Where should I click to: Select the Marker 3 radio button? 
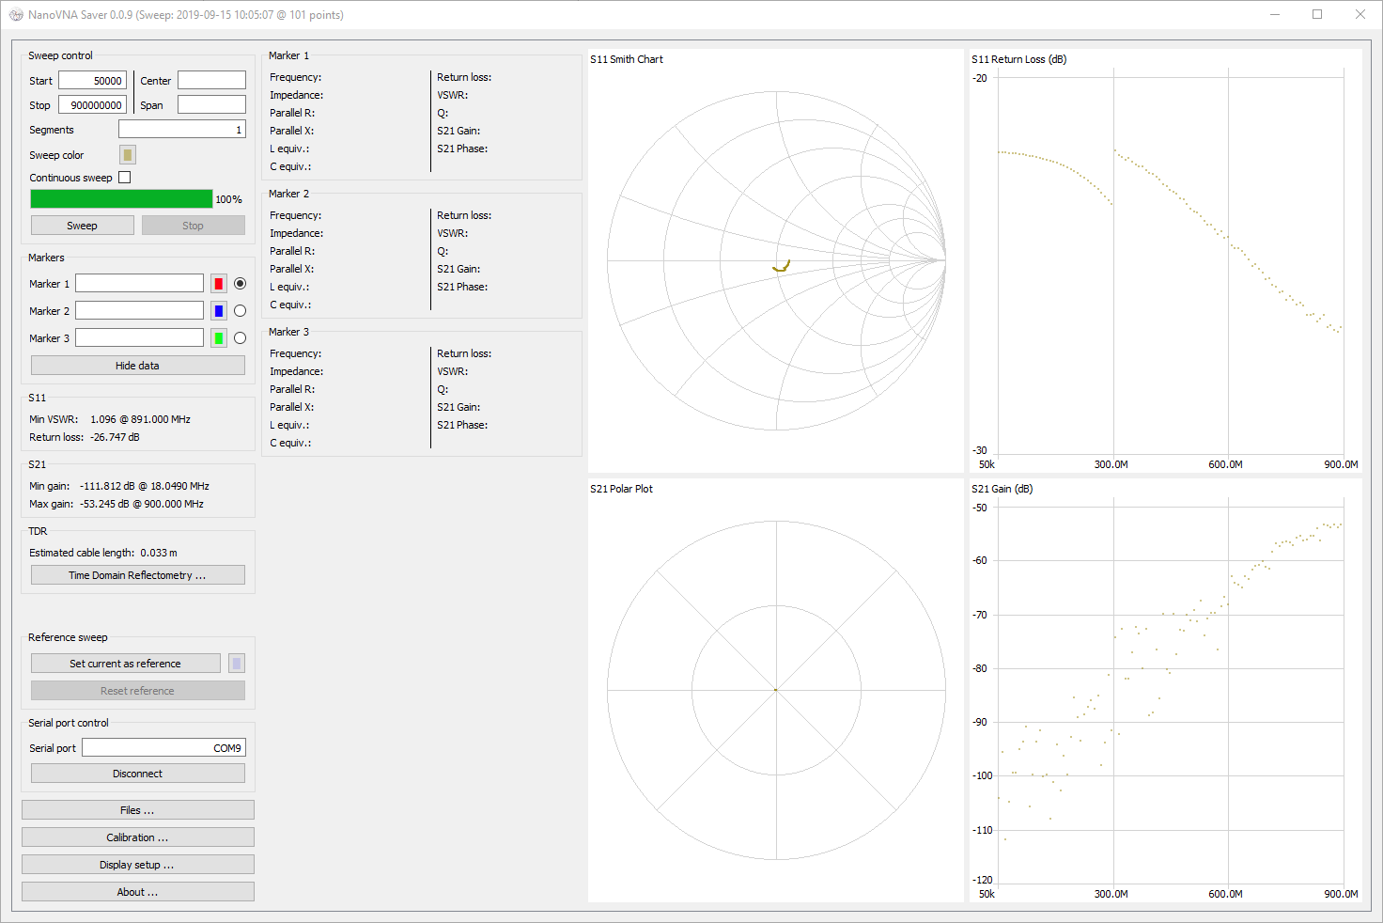241,338
